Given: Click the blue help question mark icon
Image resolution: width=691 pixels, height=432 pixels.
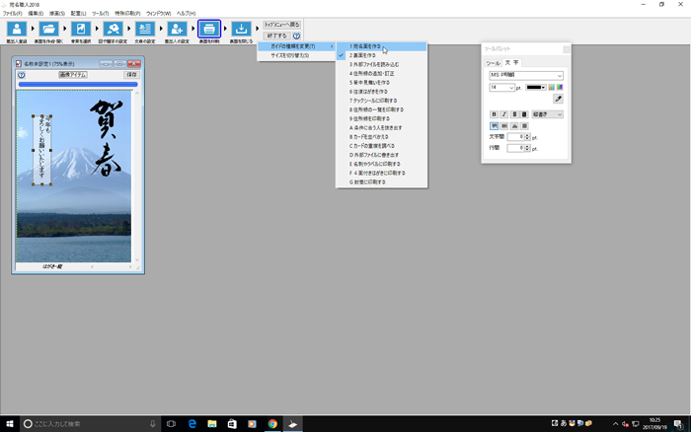Looking at the screenshot, I should (296, 36).
